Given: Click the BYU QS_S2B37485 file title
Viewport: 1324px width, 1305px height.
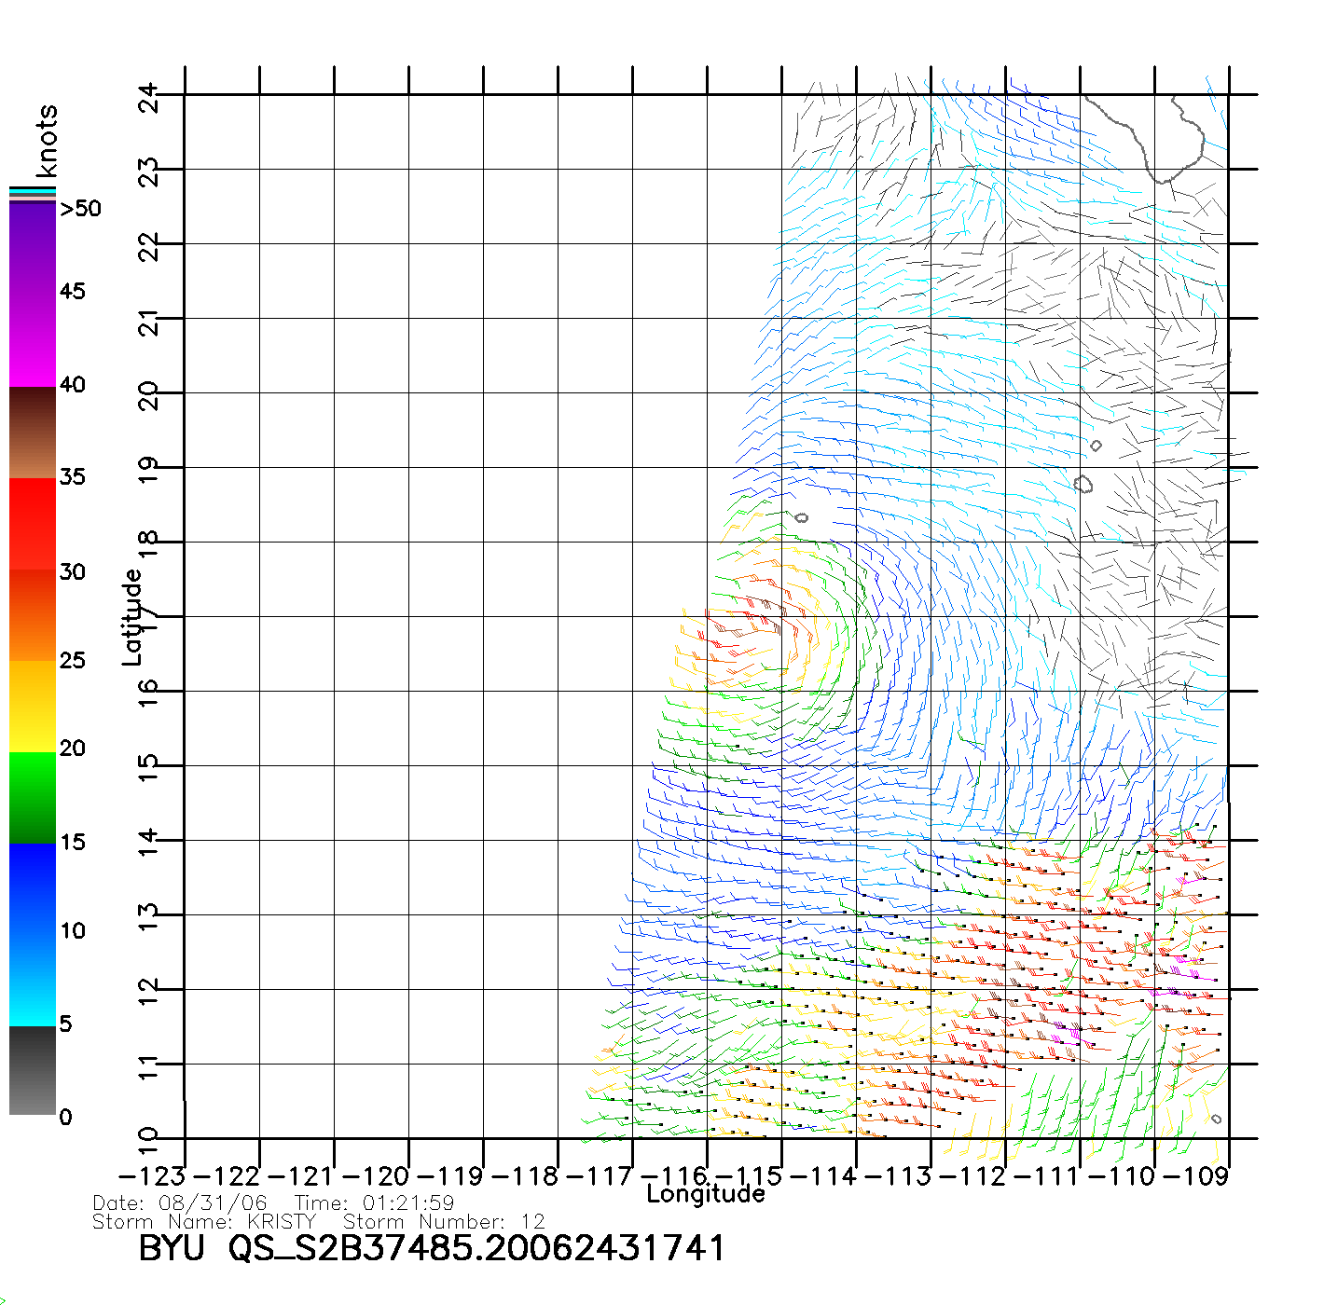Looking at the screenshot, I should pos(431,1248).
